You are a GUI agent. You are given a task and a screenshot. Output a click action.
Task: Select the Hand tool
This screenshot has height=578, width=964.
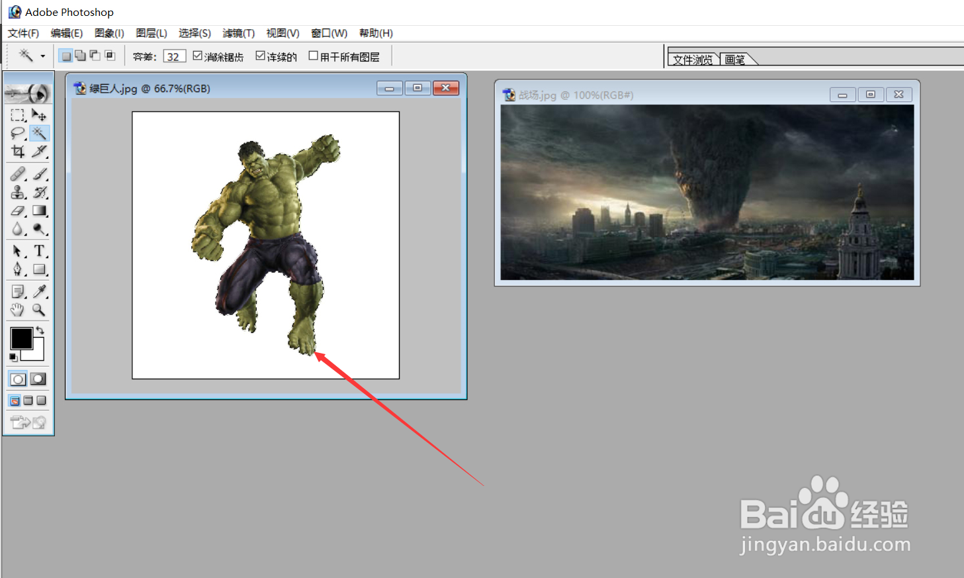click(18, 310)
